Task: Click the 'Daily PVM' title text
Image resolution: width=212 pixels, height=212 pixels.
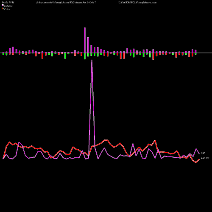Action: tap(8, 3)
